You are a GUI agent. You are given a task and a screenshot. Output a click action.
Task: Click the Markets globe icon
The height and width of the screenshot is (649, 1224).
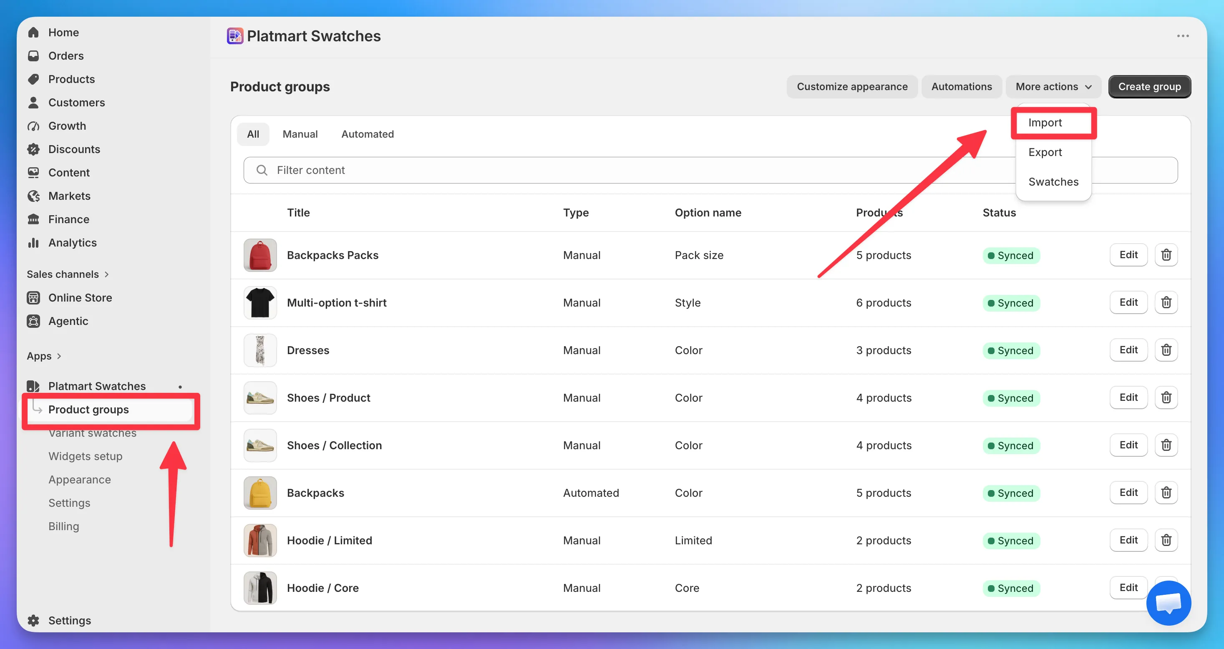point(33,196)
